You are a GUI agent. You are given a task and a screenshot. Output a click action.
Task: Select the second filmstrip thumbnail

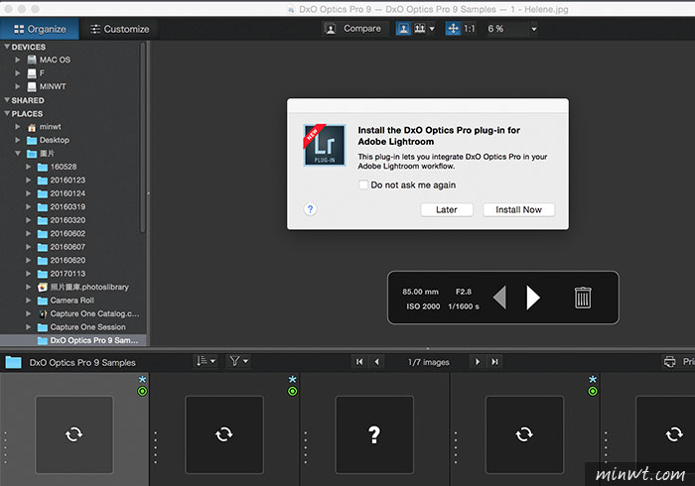[224, 434]
